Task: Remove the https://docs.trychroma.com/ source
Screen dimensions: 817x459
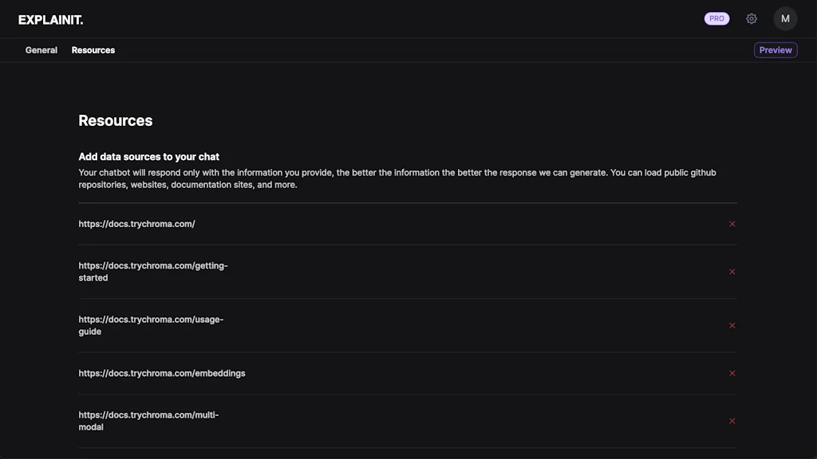Action: [732, 224]
